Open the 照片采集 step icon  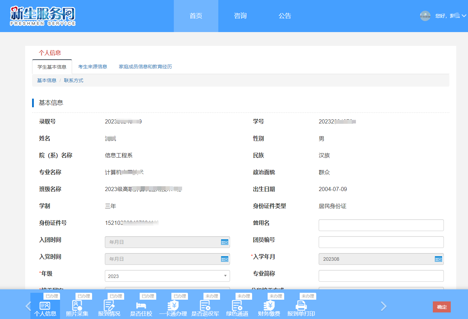point(77,306)
